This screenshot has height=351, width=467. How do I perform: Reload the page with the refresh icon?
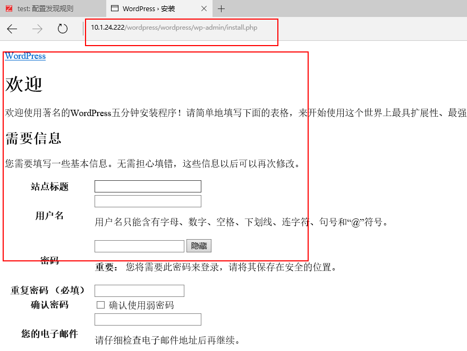pyautogui.click(x=63, y=29)
